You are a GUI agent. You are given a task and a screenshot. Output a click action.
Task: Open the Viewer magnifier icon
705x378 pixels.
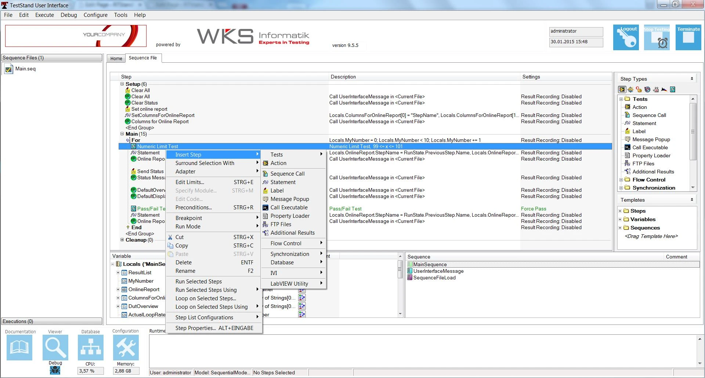pyautogui.click(x=55, y=348)
